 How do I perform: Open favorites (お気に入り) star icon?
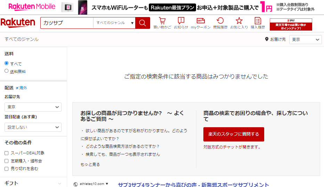239,23
